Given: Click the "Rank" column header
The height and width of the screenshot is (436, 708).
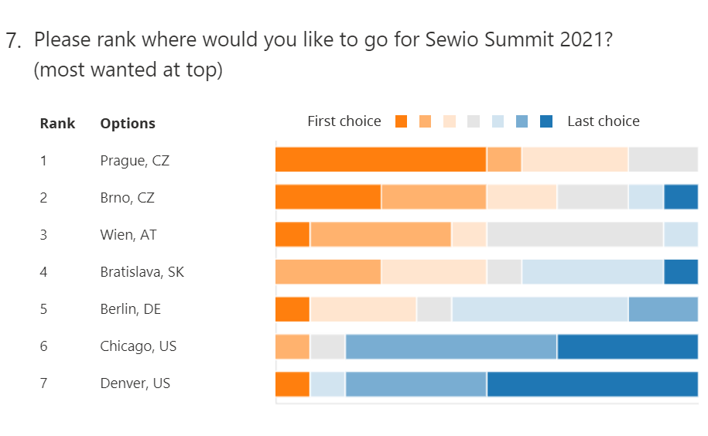Looking at the screenshot, I should tap(57, 123).
